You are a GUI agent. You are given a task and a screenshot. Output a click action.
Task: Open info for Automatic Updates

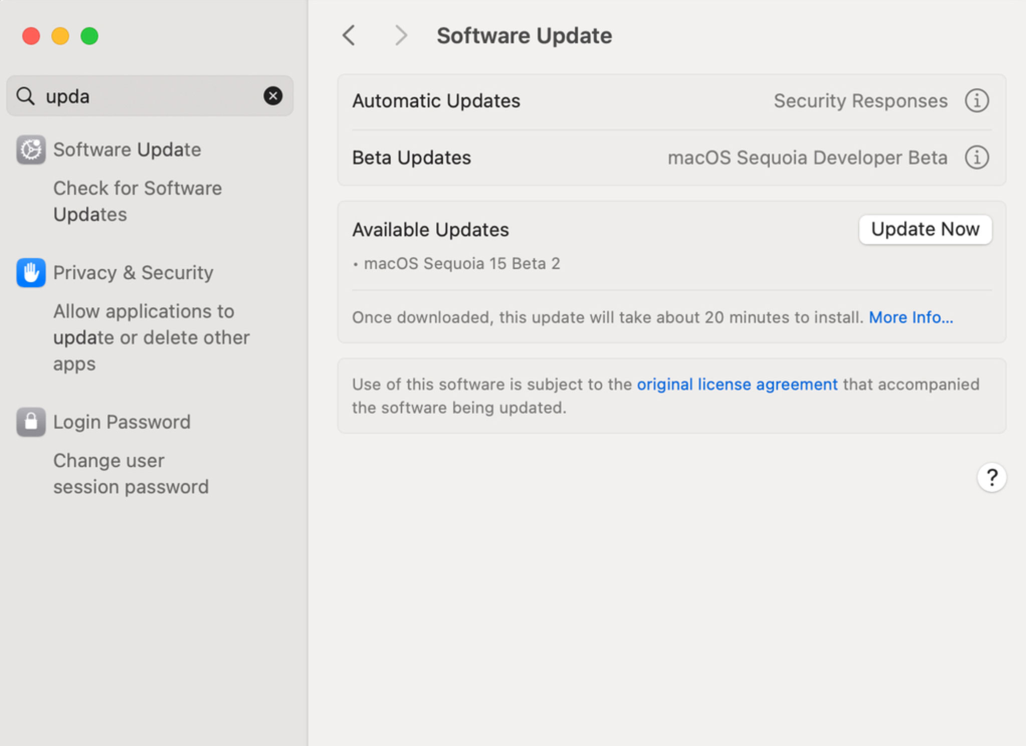pos(976,101)
